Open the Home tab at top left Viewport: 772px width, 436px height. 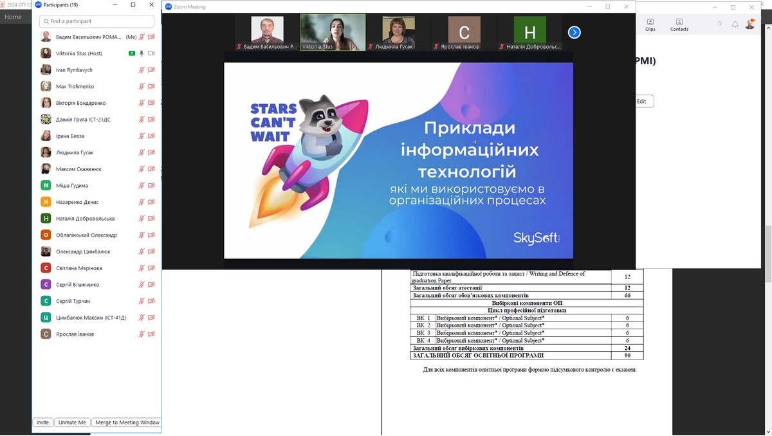[x=13, y=17]
